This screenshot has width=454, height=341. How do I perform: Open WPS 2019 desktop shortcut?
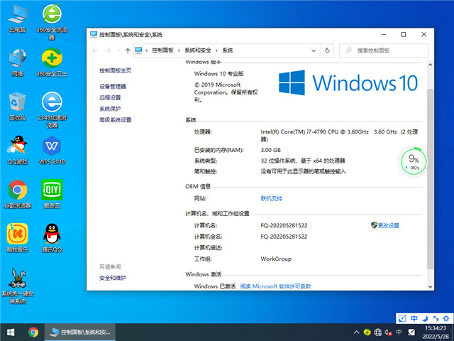coord(52,150)
